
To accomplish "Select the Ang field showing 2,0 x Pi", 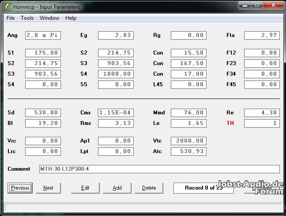I will [x=43, y=35].
